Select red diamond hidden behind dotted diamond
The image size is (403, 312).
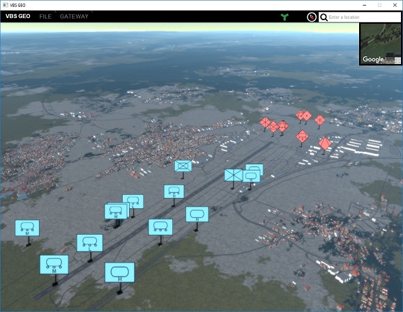[299, 114]
